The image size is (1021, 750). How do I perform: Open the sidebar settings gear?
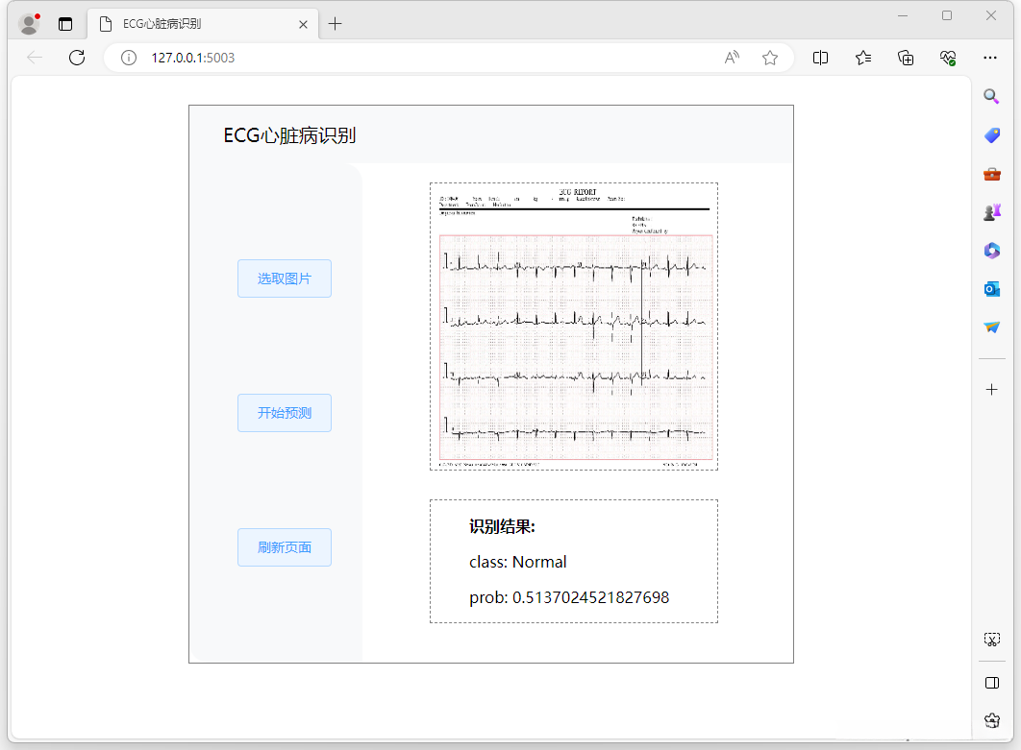(x=991, y=720)
